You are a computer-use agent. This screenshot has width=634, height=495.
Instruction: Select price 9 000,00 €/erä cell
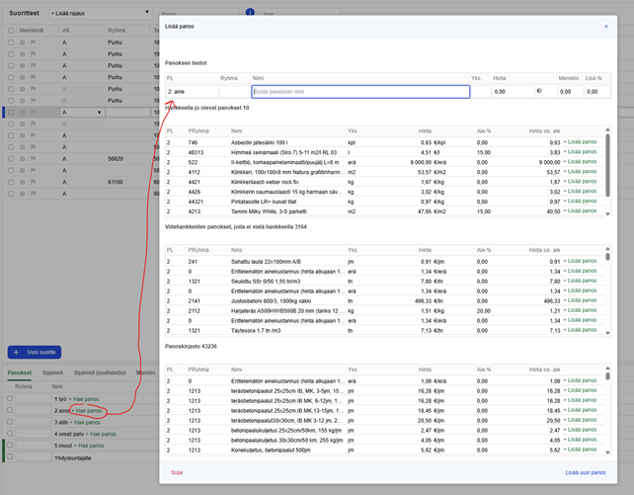(429, 162)
